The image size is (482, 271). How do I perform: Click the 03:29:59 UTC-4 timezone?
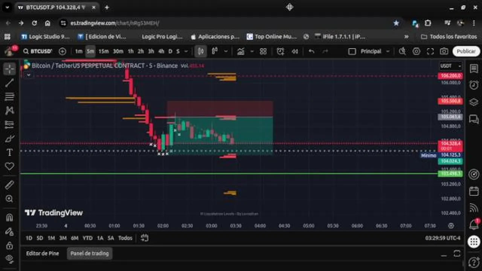point(443,238)
